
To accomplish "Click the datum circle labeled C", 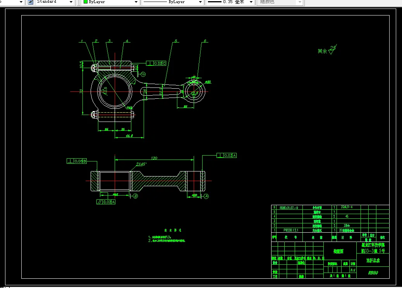I will pos(143,74).
